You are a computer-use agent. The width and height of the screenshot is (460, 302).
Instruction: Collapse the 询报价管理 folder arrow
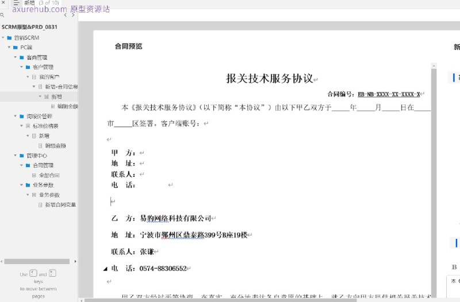(16, 116)
